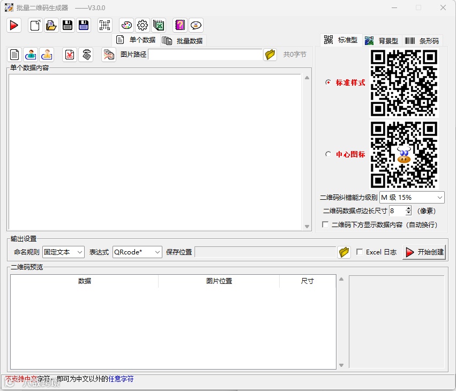Select the 中心图标 radio button
This screenshot has width=456, height=391.
pos(328,154)
